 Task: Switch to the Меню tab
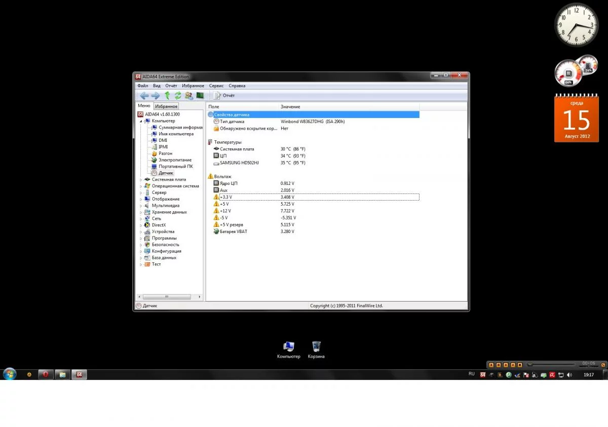(x=144, y=106)
